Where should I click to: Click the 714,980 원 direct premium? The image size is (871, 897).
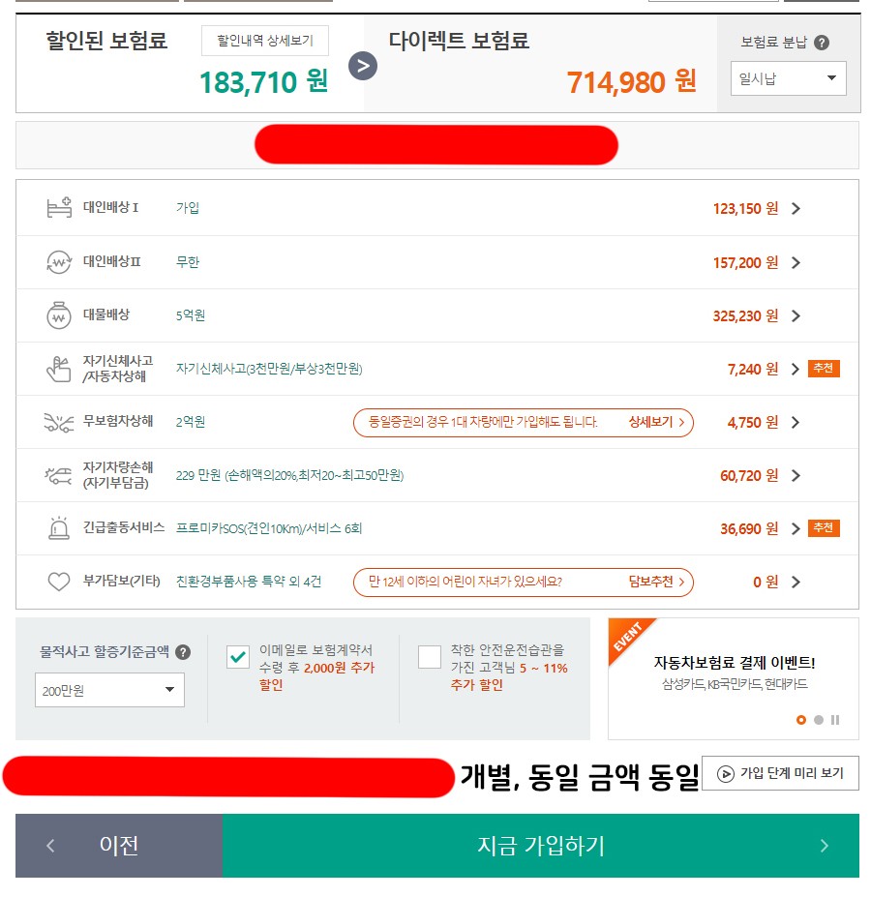[x=632, y=82]
